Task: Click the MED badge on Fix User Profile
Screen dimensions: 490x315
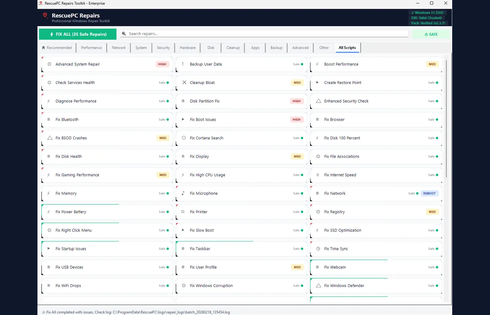Action: pos(297,267)
